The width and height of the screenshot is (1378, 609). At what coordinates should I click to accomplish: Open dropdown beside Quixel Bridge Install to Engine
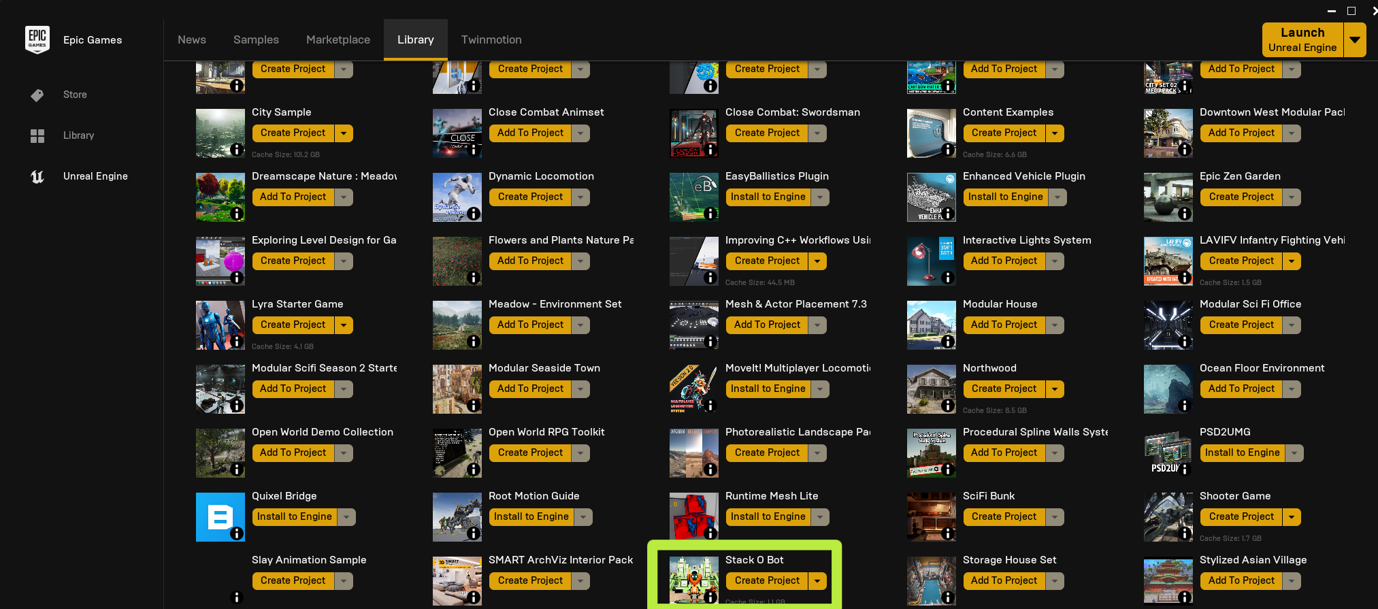coord(346,517)
